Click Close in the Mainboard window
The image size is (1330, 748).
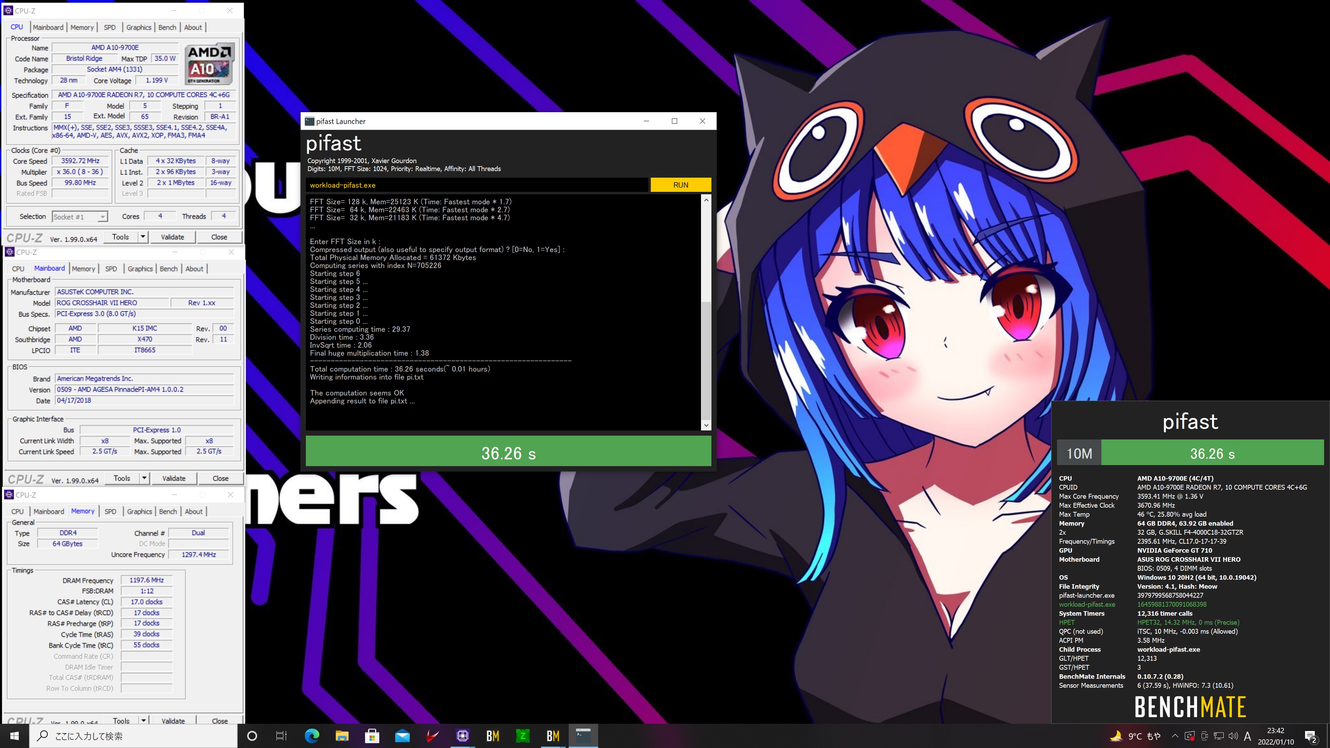pos(221,479)
